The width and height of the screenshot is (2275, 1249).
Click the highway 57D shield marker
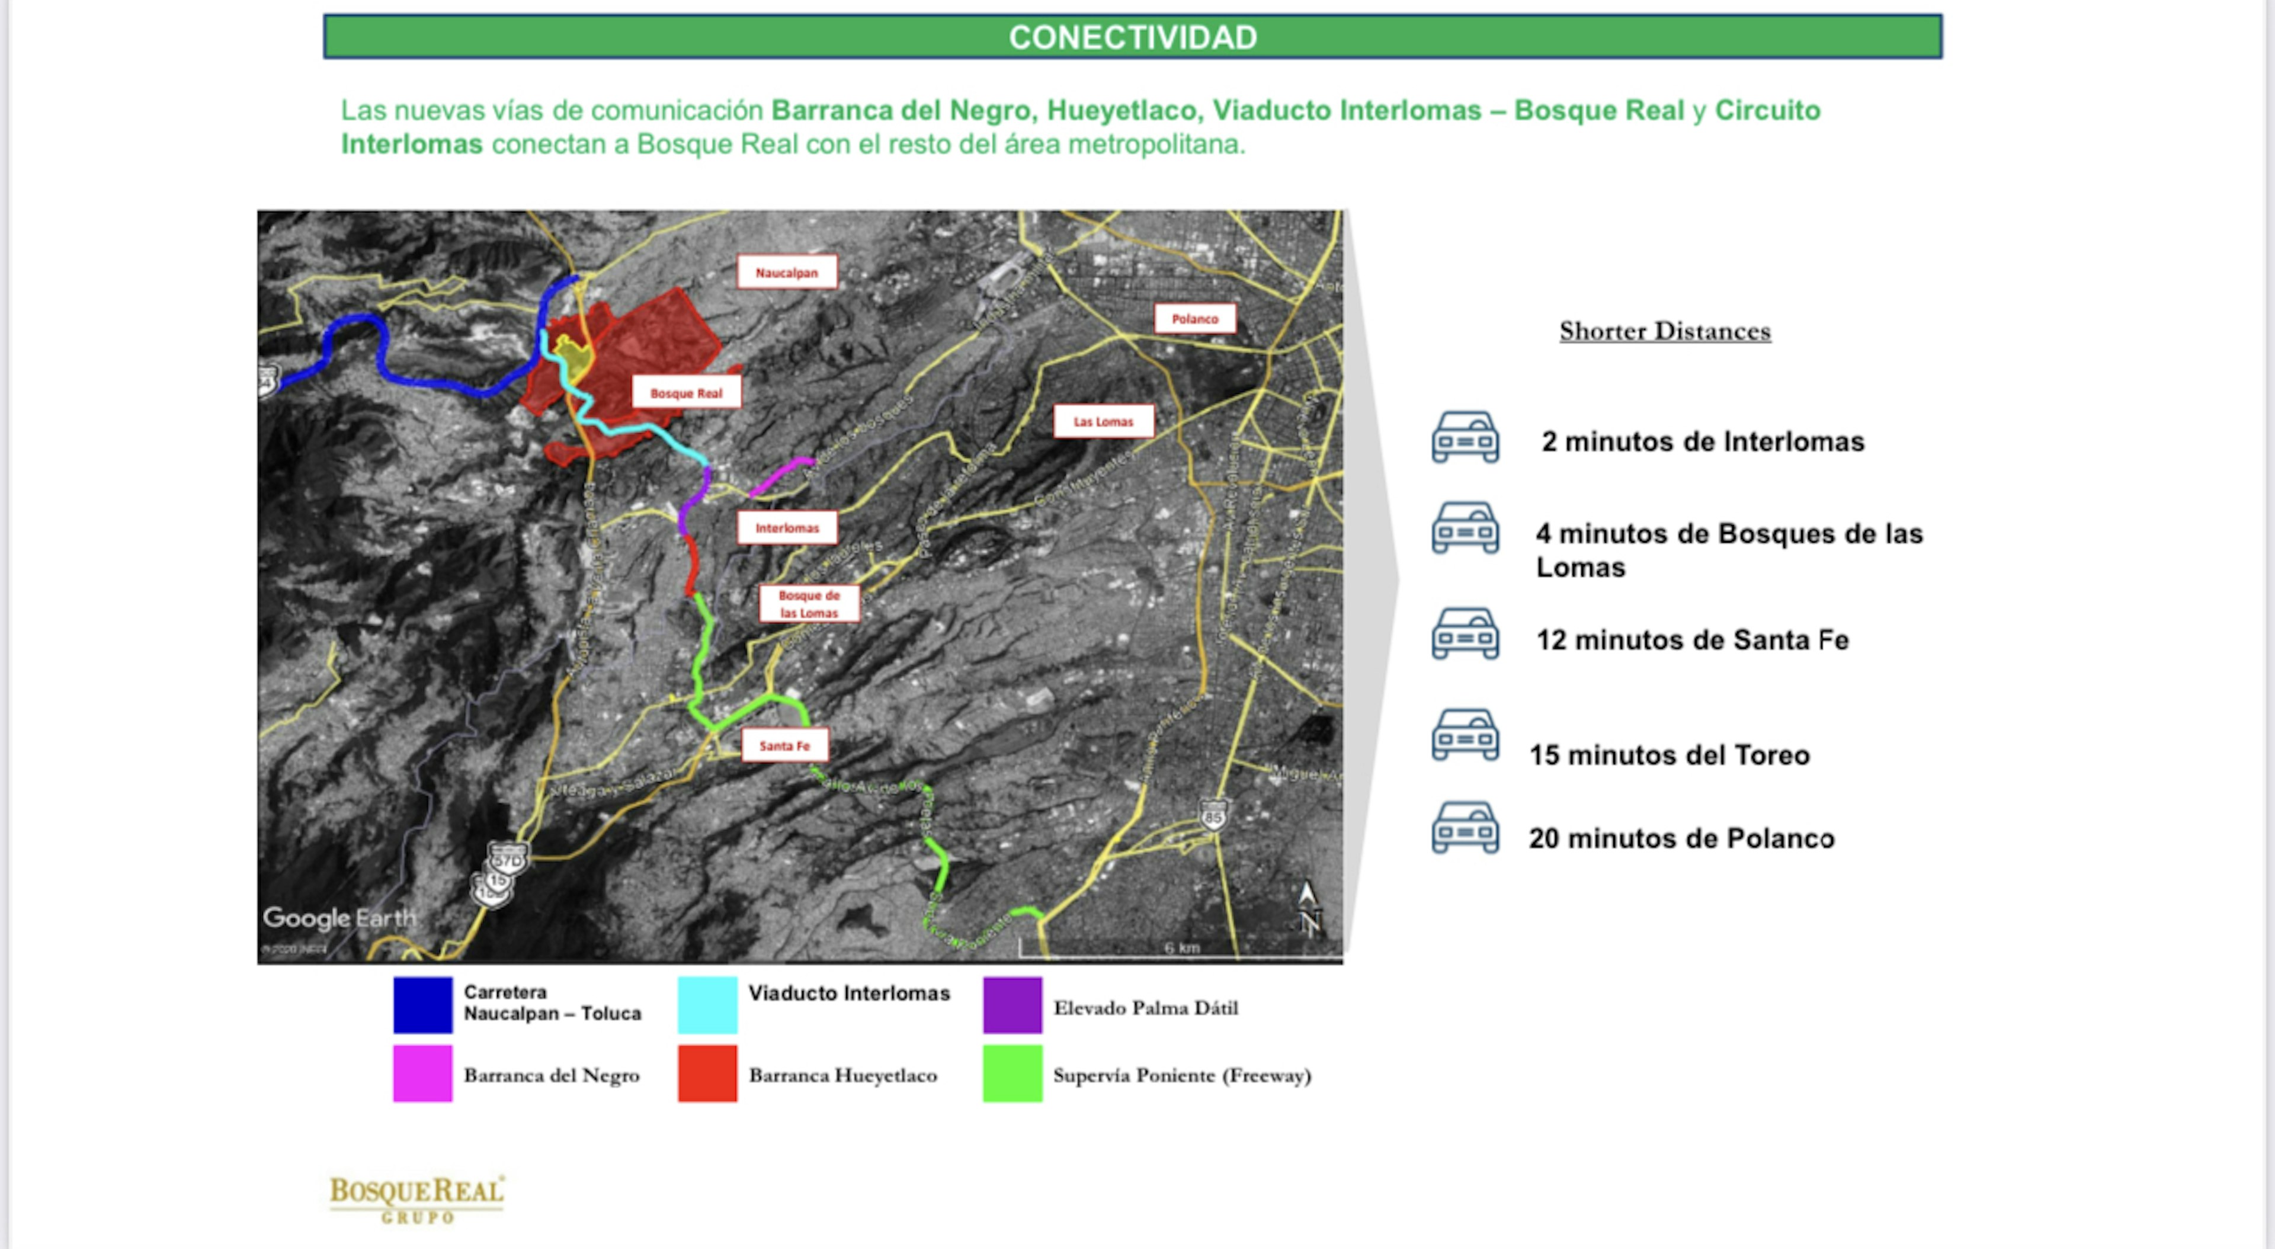coord(508,859)
